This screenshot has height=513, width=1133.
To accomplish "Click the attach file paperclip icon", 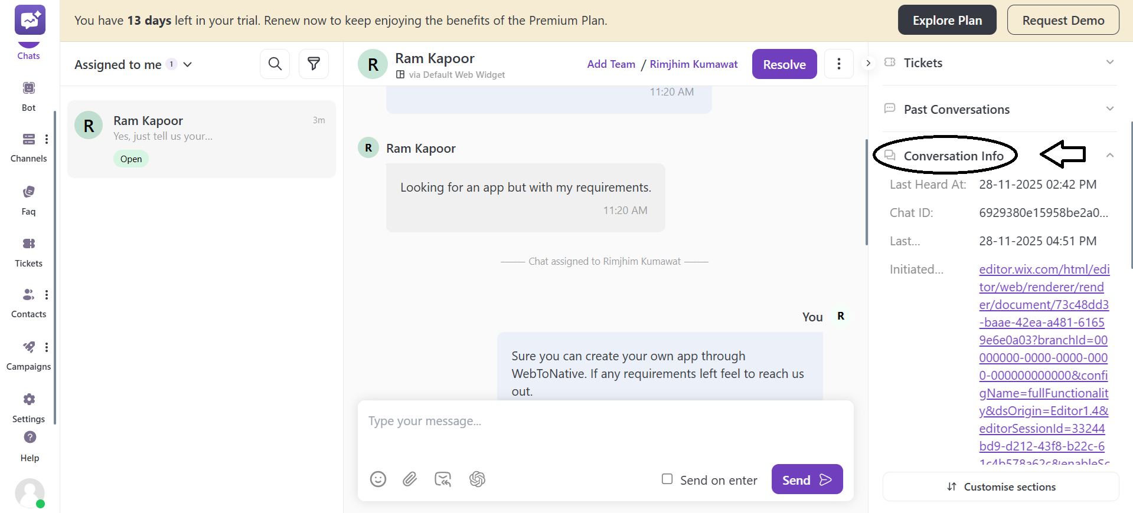I will [x=410, y=479].
